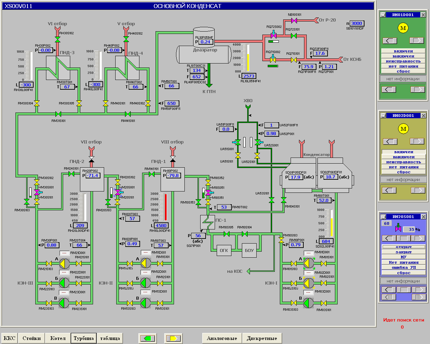Select valve RQ72S101
Image resolution: width=430 pixels, height=344 pixels.
point(294,36)
